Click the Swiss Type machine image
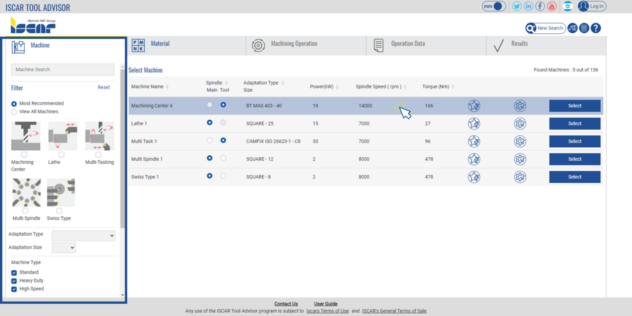 pos(60,192)
